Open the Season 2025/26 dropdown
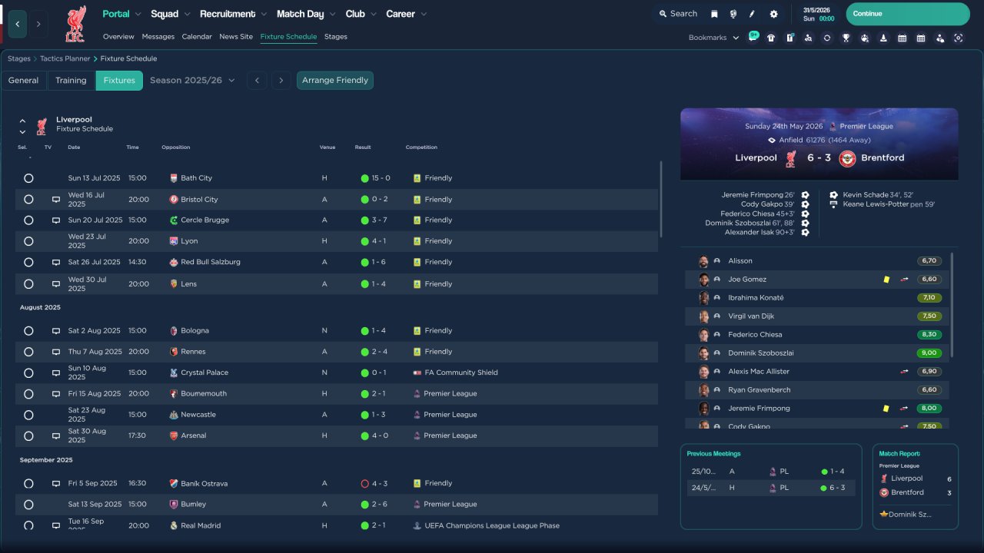Image resolution: width=984 pixels, height=553 pixels. tap(192, 81)
